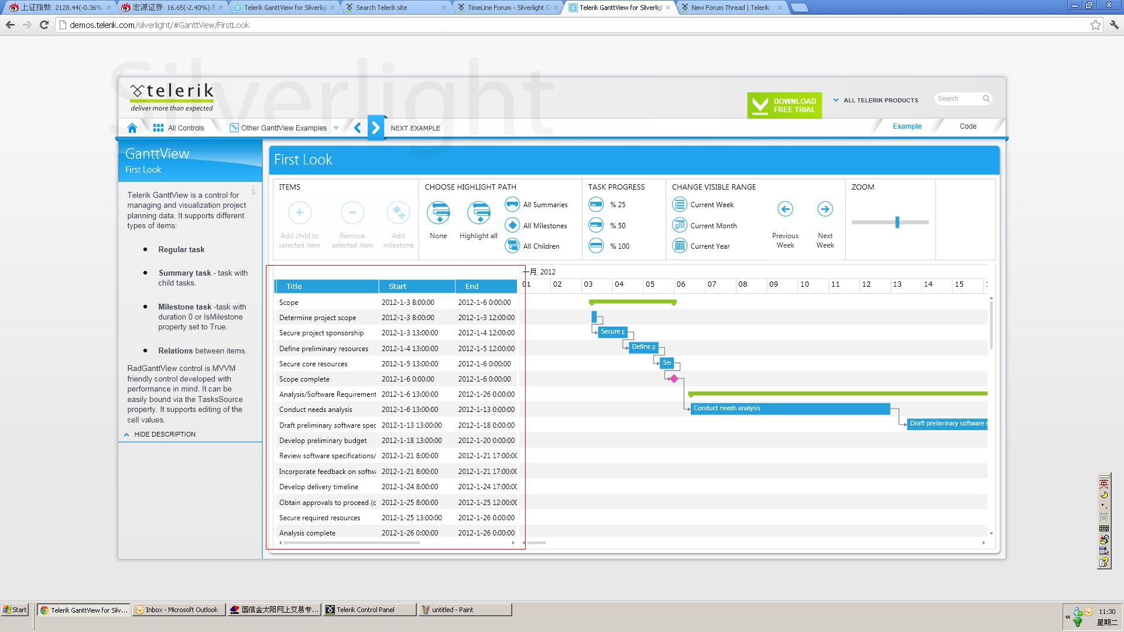The width and height of the screenshot is (1124, 632).
Task: Advance with the Next Week arrow
Action: (x=825, y=209)
